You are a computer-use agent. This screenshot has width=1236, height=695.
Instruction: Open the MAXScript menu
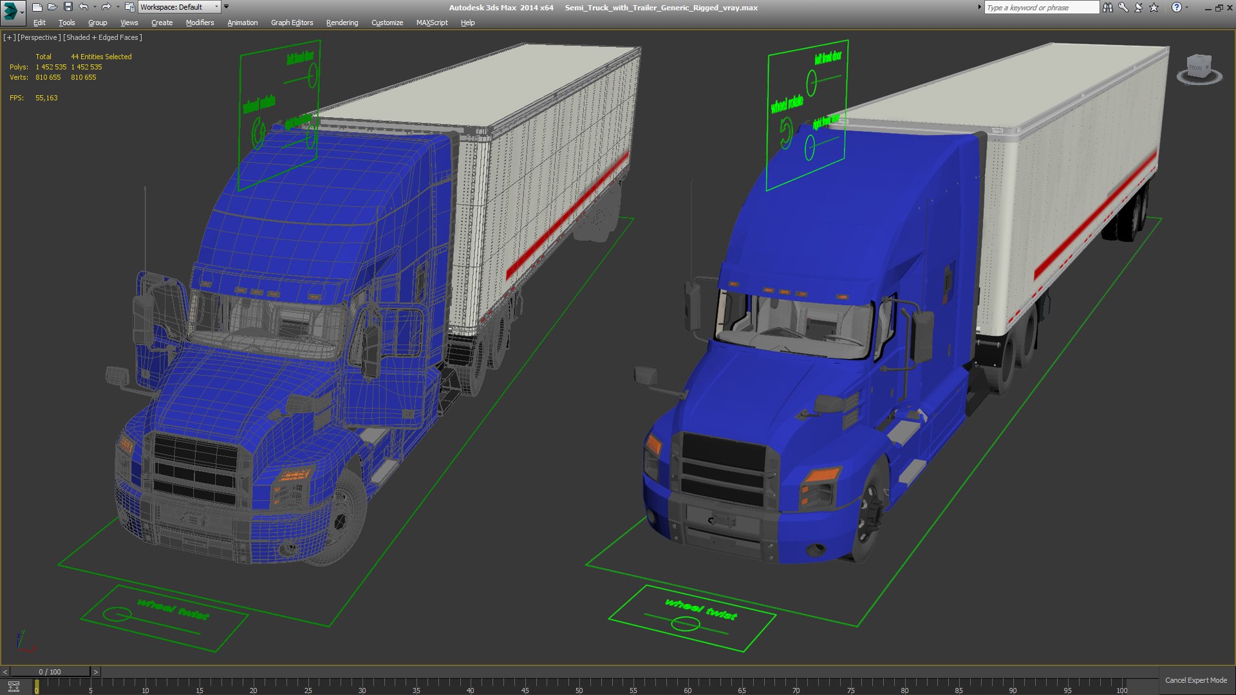coord(431,23)
